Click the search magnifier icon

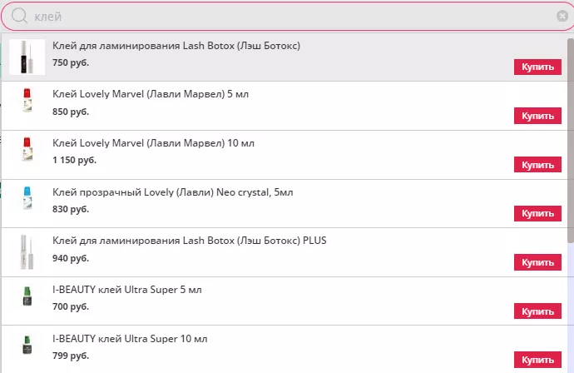click(x=20, y=16)
